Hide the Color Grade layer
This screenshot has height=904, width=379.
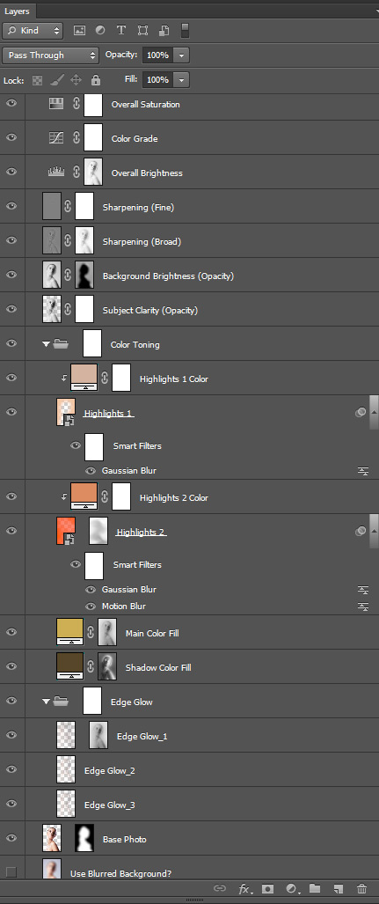coord(11,138)
